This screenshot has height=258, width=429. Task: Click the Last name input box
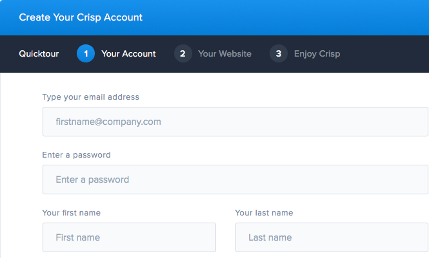point(332,237)
